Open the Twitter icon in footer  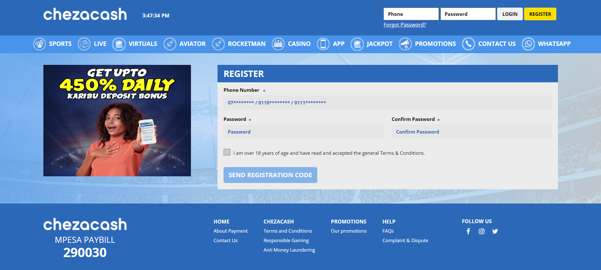pos(495,231)
